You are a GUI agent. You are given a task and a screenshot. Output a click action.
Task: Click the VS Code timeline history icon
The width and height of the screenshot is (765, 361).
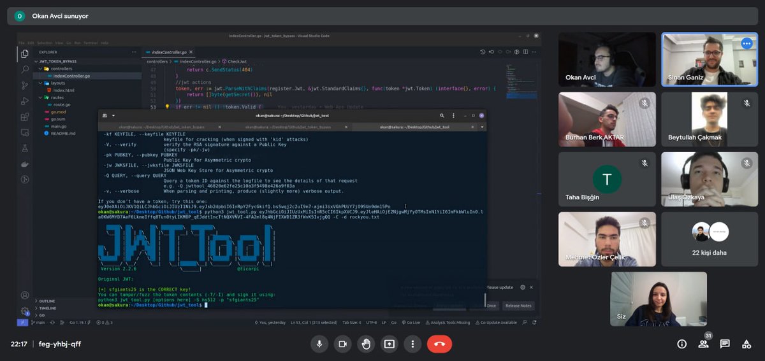483,52
